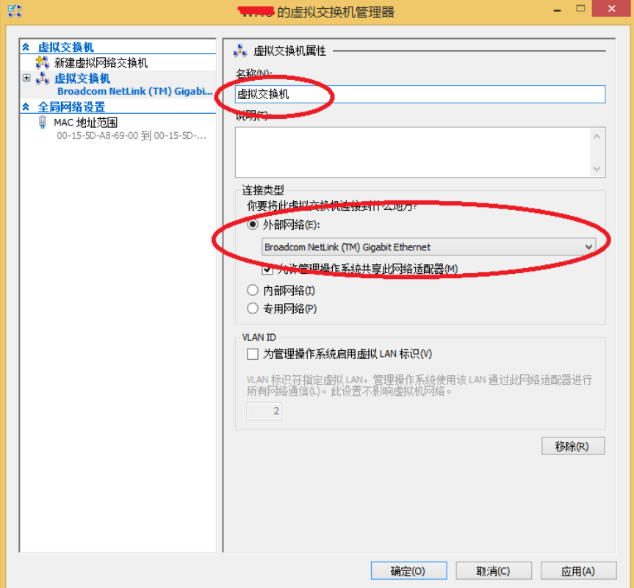
Task: Select MAC 地址范围 in the left pane
Action: click(x=86, y=123)
